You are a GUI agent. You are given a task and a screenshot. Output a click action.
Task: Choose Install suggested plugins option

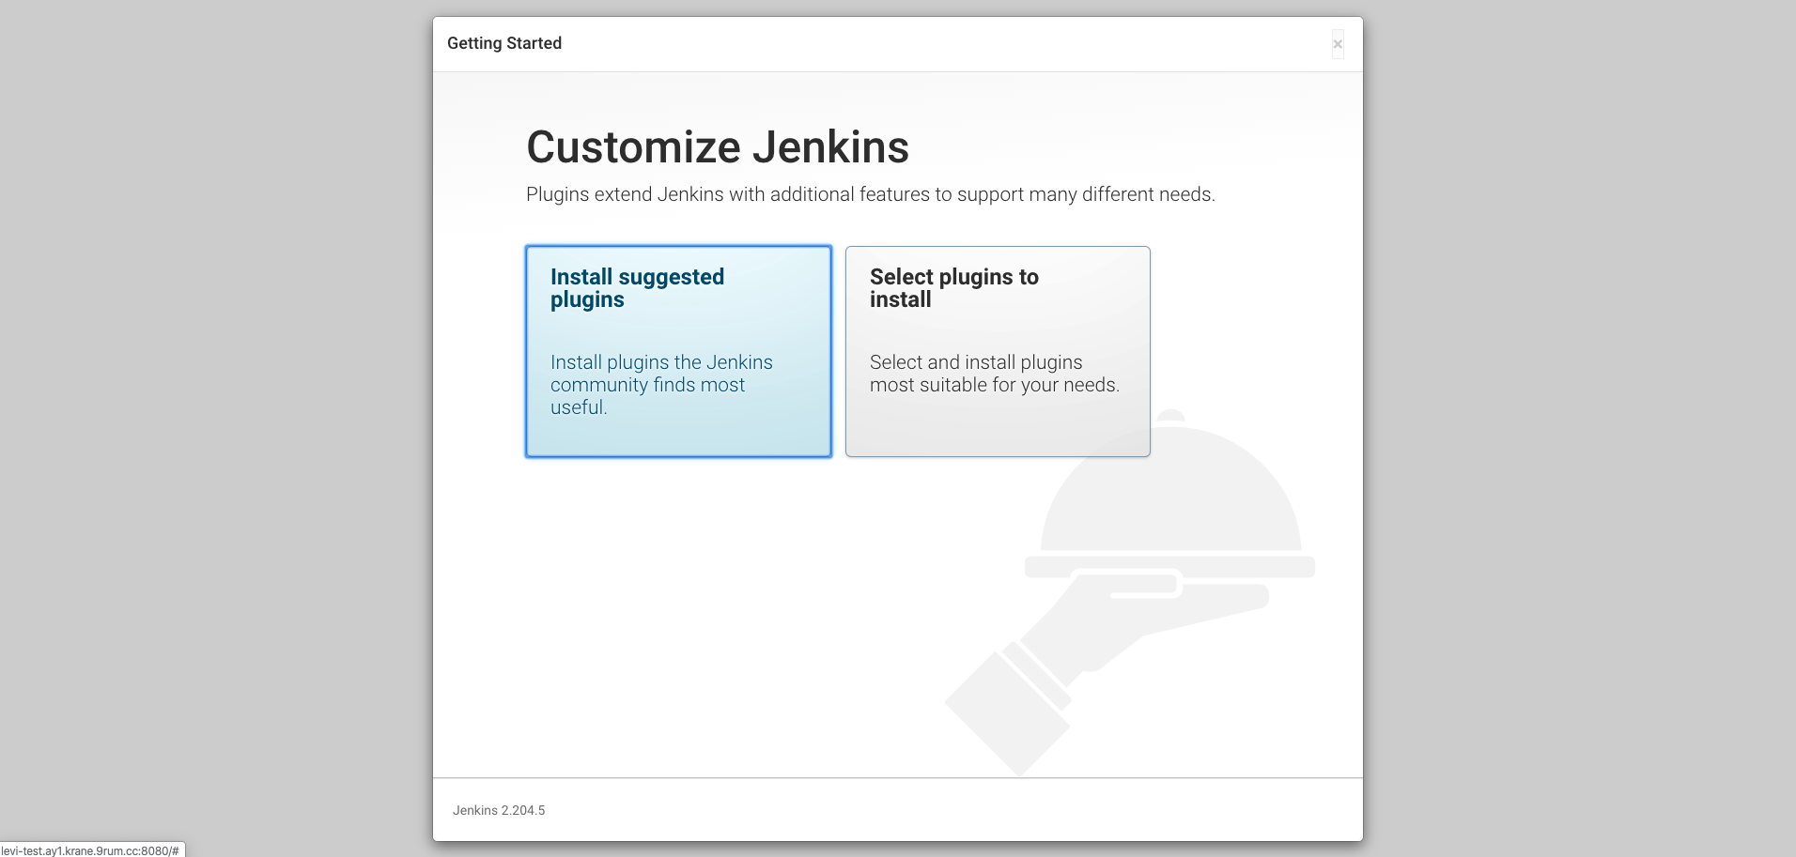(678, 352)
